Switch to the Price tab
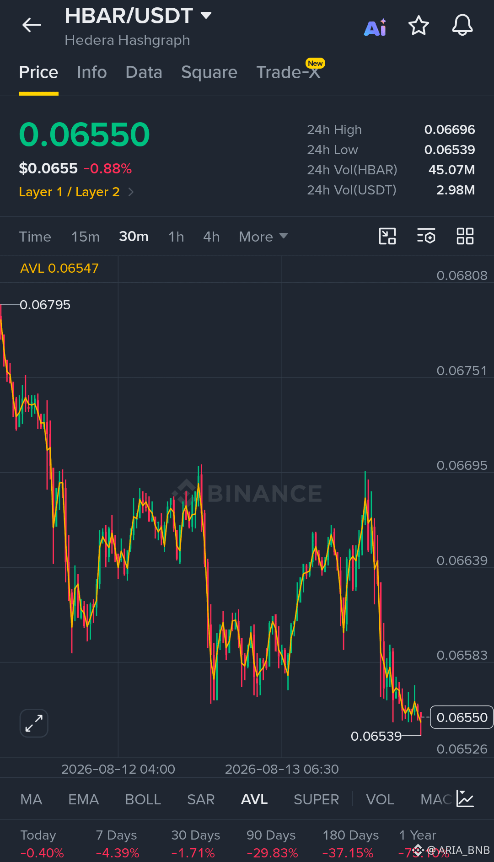494x862 pixels. pos(38,72)
